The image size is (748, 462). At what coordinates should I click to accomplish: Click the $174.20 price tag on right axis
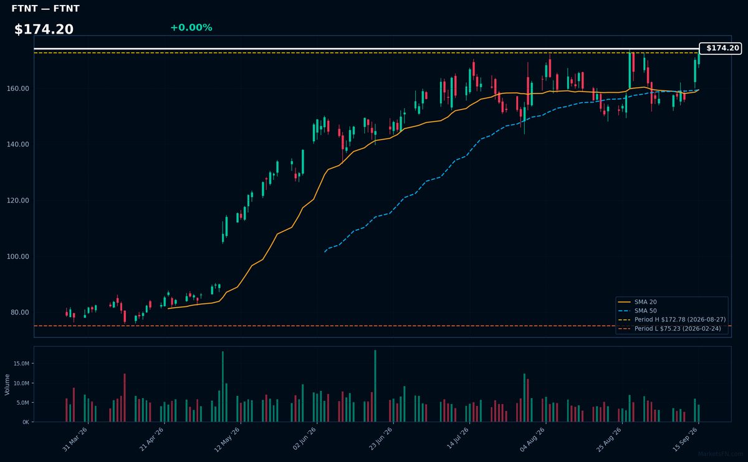point(721,48)
